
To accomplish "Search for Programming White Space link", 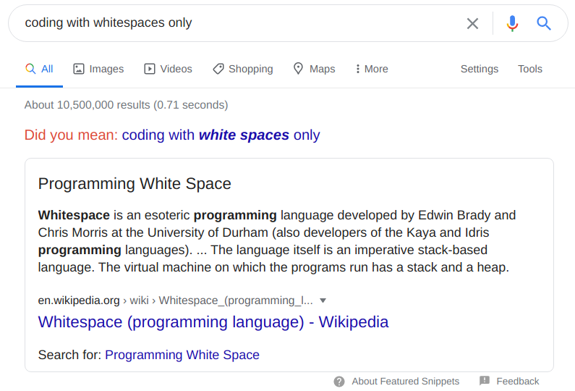I will [182, 355].
